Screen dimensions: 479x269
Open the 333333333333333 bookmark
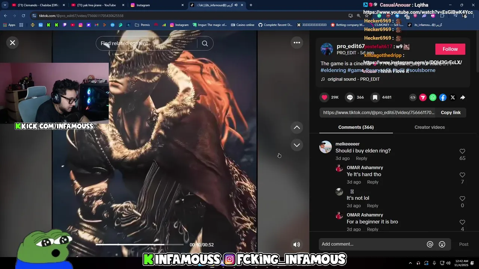point(312,25)
